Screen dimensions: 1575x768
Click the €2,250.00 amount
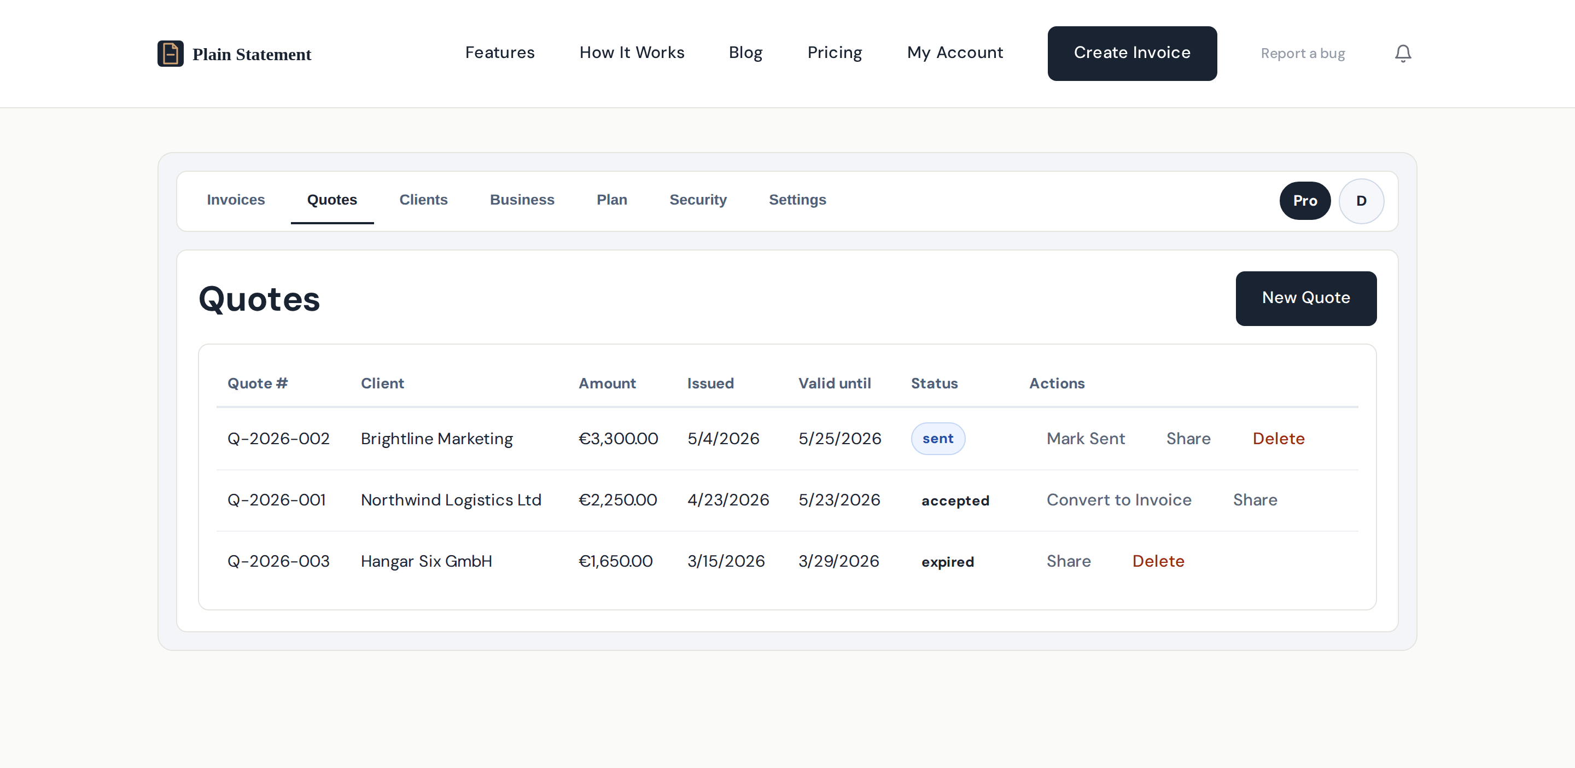point(617,500)
